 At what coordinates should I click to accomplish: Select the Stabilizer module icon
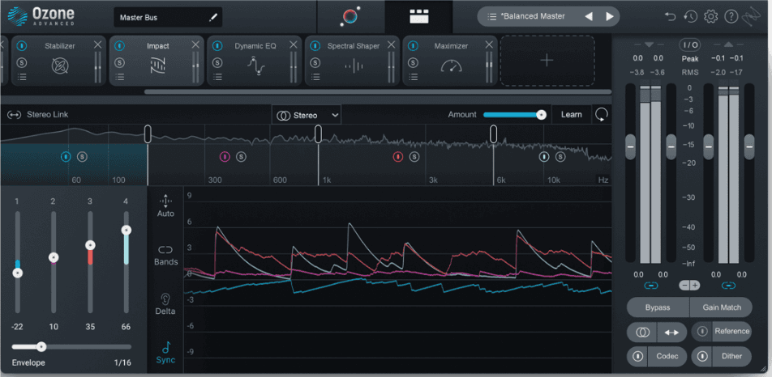60,66
